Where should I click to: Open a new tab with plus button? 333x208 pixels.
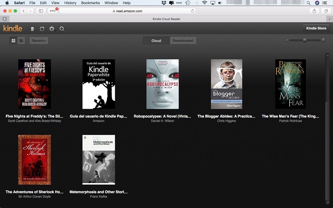tap(330, 19)
